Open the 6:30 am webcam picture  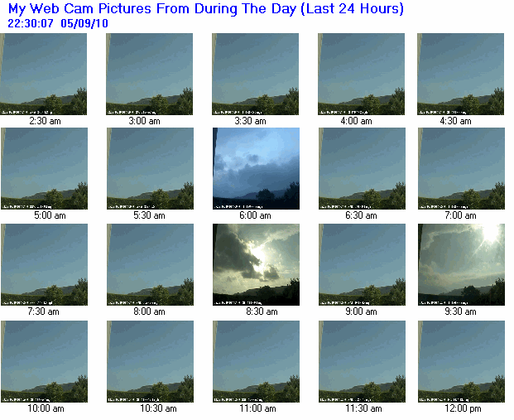(x=362, y=169)
